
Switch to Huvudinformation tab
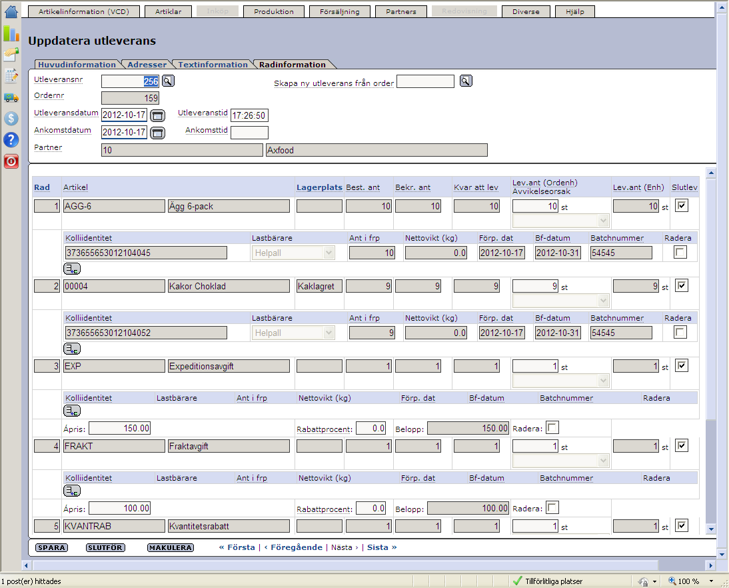[x=77, y=65]
